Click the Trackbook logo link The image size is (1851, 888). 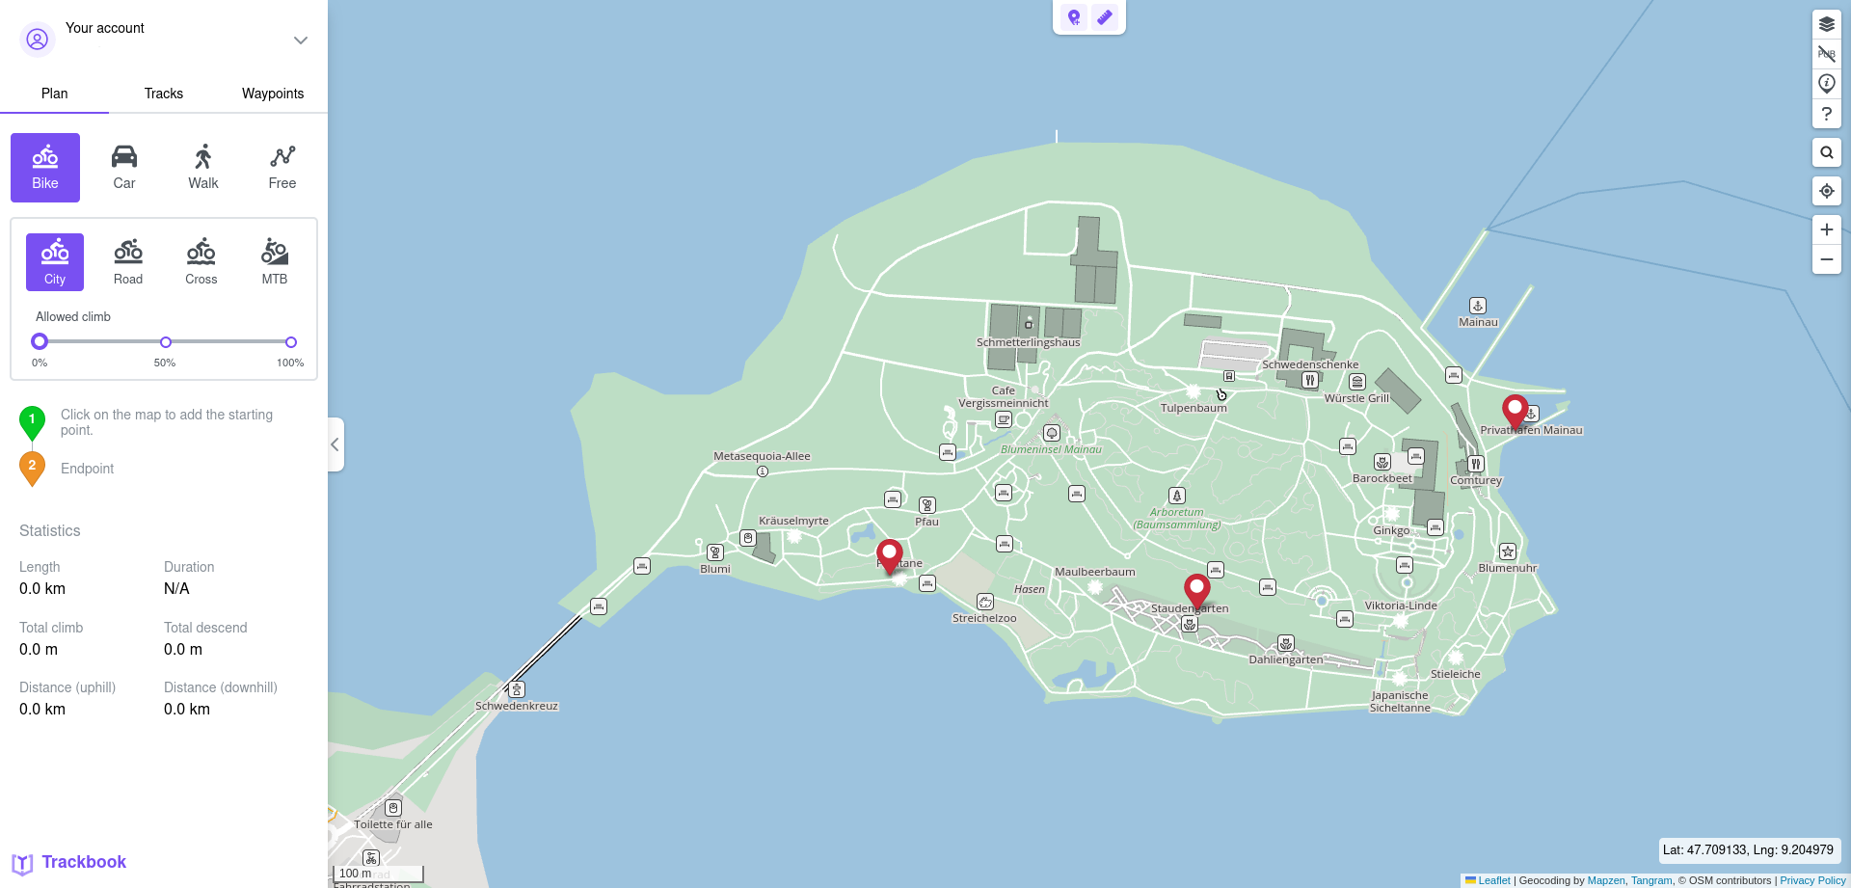[x=68, y=861]
